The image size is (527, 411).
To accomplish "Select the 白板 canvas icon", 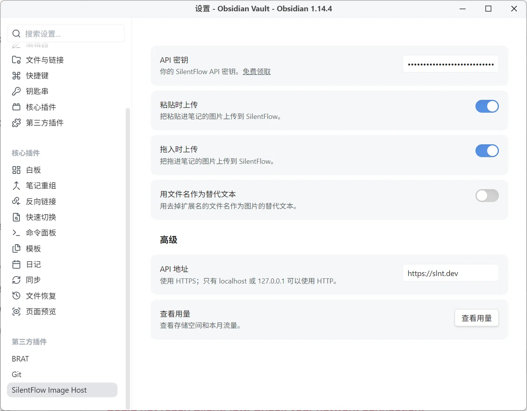I will [16, 170].
